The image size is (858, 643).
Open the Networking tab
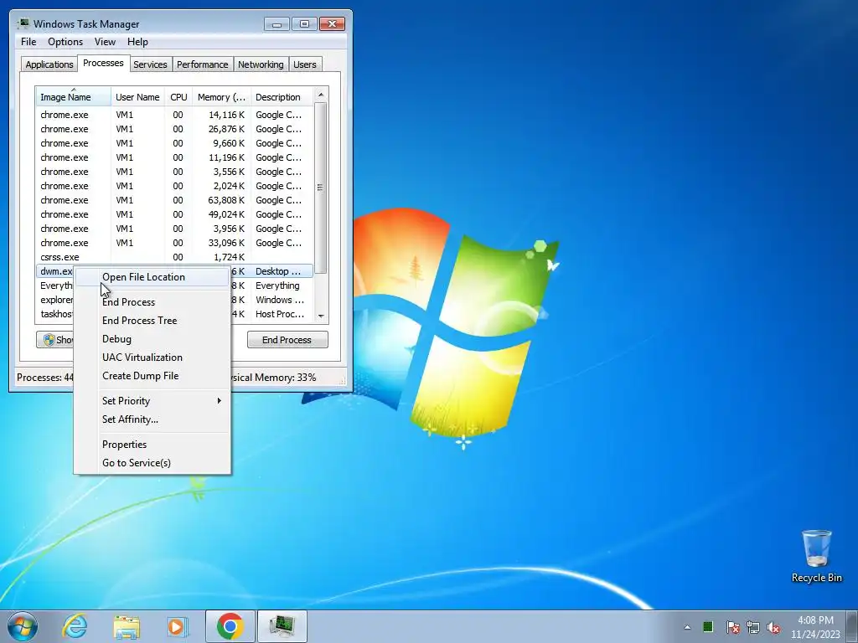261,64
